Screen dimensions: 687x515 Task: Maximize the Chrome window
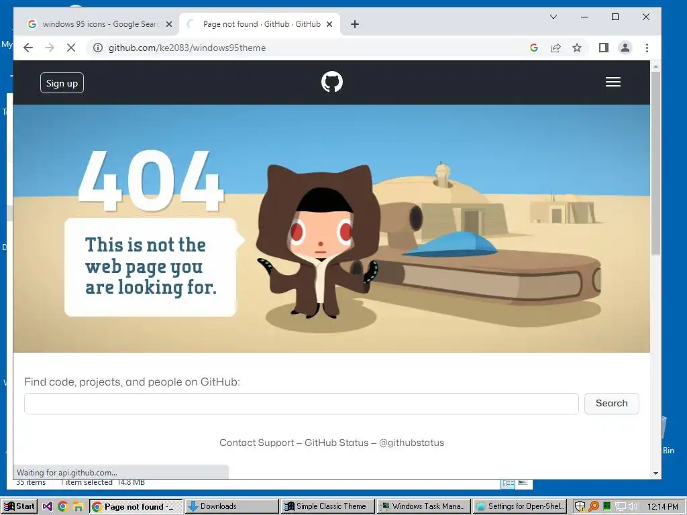click(615, 17)
